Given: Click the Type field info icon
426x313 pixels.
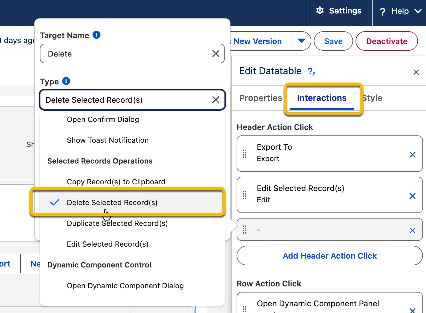Looking at the screenshot, I should coord(66,81).
